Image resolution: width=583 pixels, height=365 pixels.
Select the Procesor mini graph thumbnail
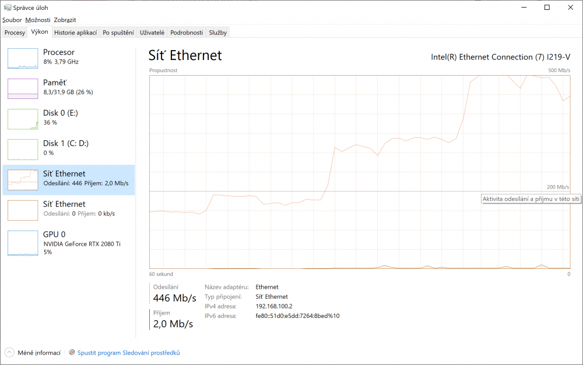[x=23, y=58]
